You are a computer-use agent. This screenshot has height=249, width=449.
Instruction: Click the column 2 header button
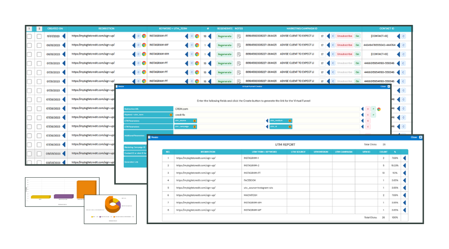[x=39, y=28]
